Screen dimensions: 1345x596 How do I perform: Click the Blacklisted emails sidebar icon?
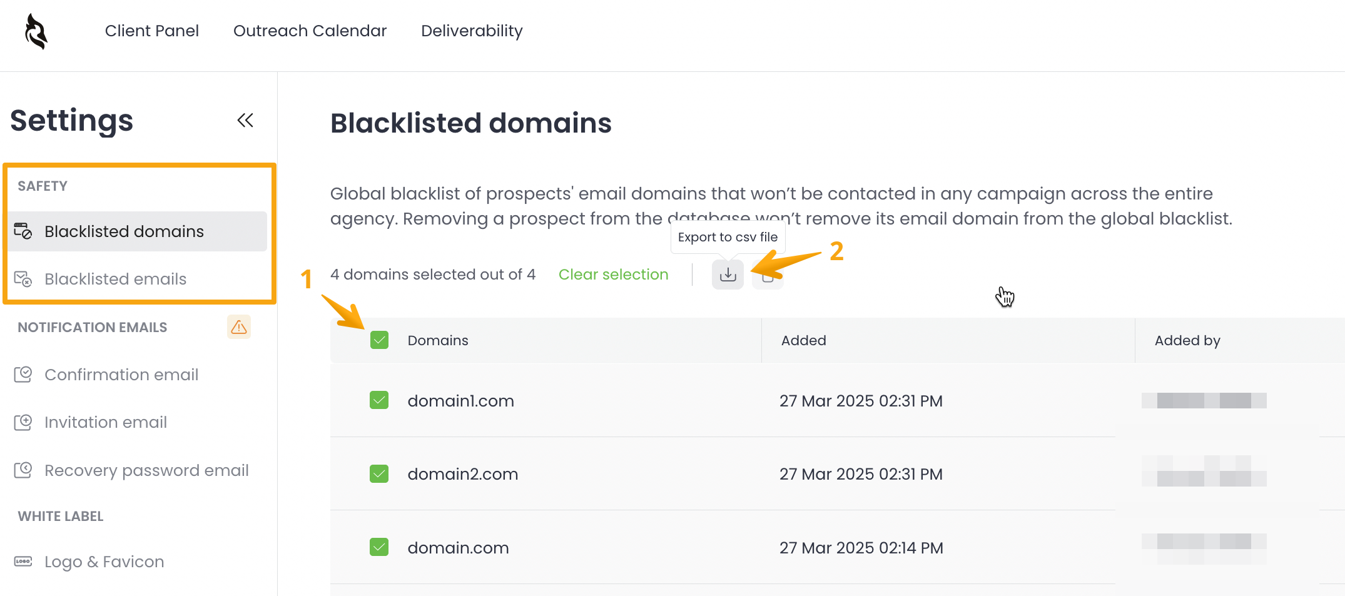[x=23, y=279]
